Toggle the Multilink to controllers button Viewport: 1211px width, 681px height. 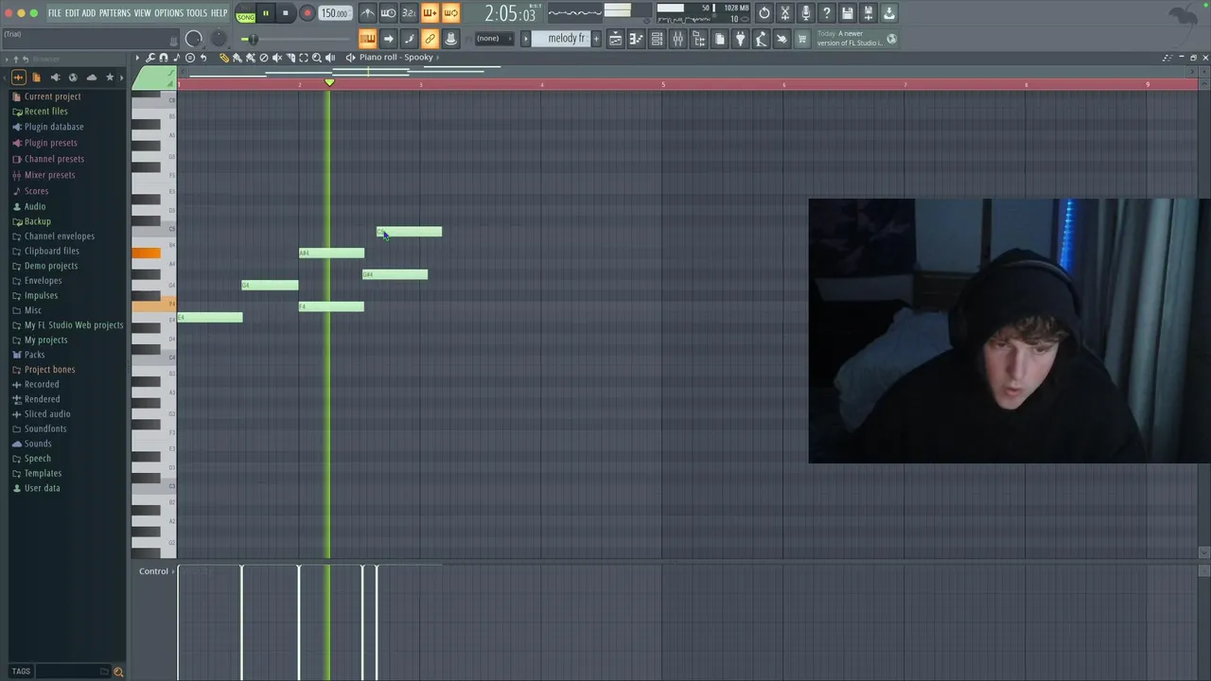point(450,39)
